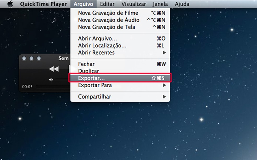Expand the Compartilhar submenu

click(x=120, y=97)
